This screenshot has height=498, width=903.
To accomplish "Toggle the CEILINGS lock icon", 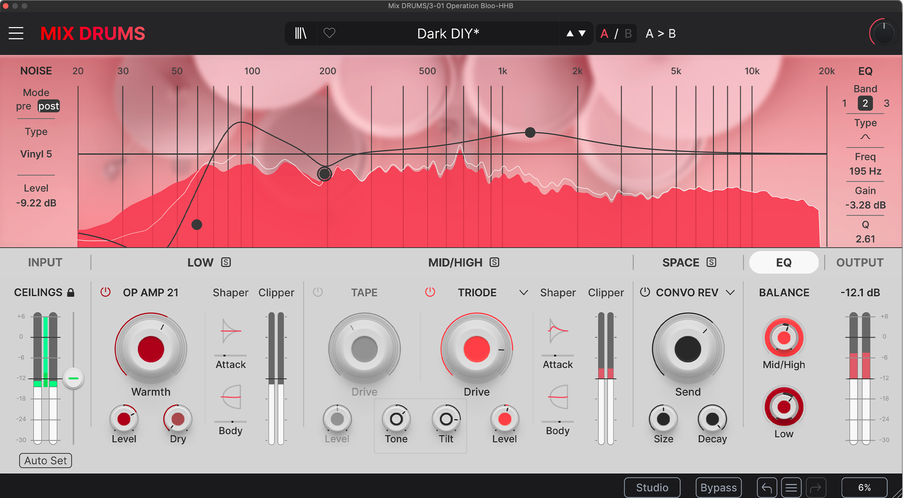I will (x=70, y=292).
